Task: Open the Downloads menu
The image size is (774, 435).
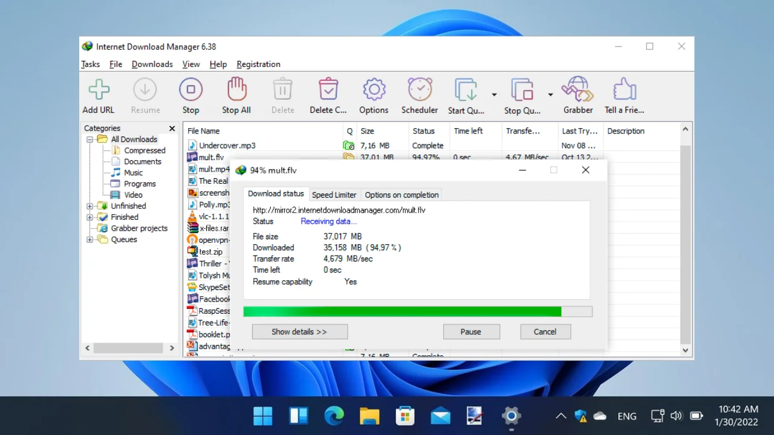Action: 152,64
